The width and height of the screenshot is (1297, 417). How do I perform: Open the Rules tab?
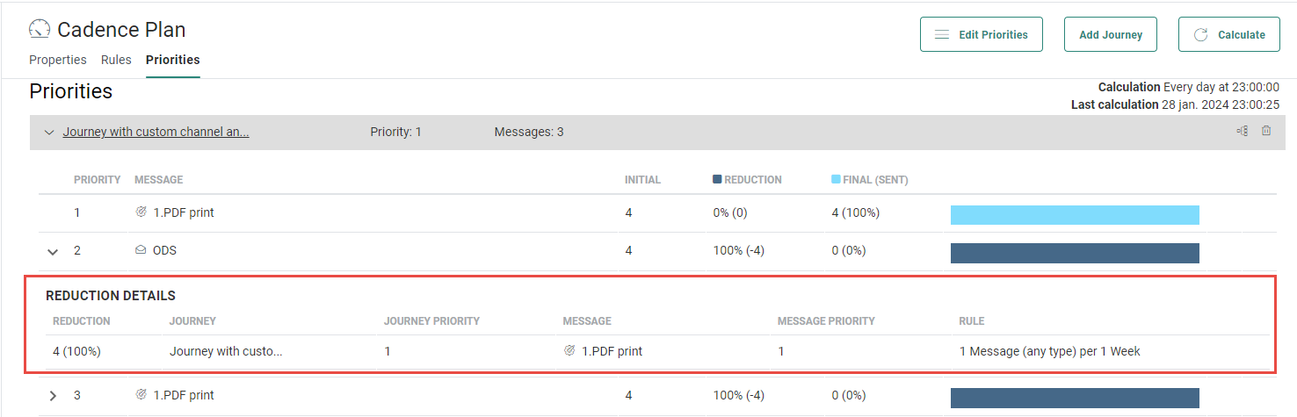pyautogui.click(x=116, y=60)
